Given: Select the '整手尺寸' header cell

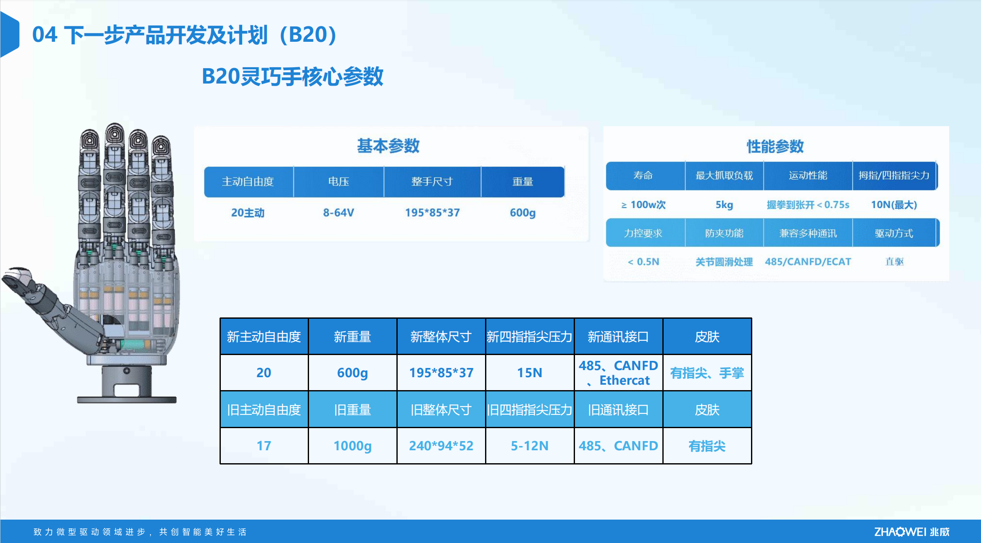Looking at the screenshot, I should [x=432, y=182].
